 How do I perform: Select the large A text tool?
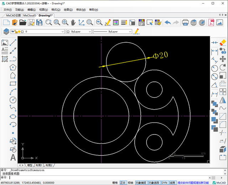(x=13, y=157)
